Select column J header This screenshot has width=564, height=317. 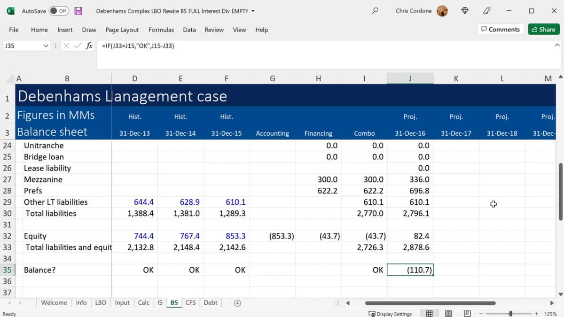pos(410,78)
